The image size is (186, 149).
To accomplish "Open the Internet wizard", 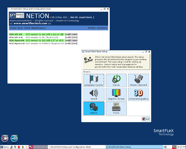I will [94, 108].
